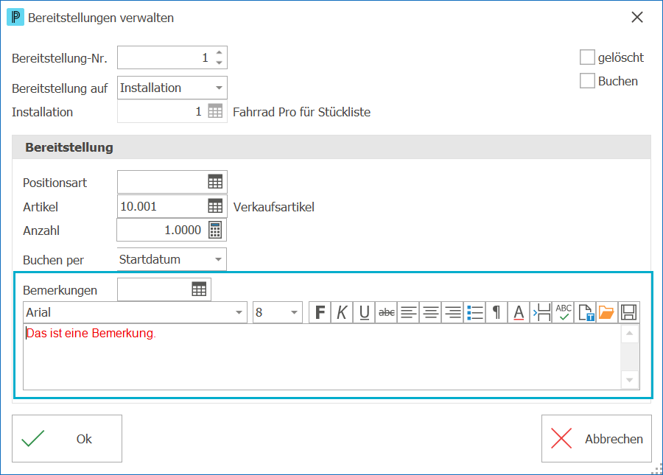The image size is (663, 475).
Task: Open the Installation lookup table
Action: point(215,111)
